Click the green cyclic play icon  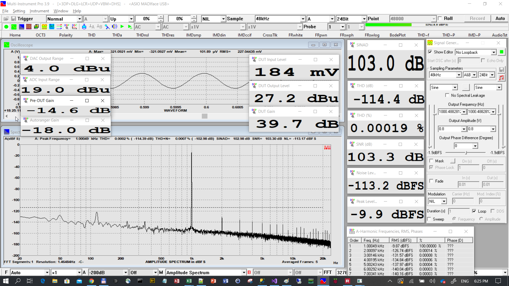point(130,27)
